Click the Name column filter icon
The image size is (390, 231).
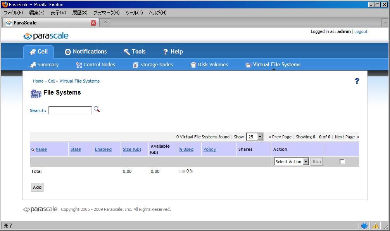pyautogui.click(x=33, y=150)
